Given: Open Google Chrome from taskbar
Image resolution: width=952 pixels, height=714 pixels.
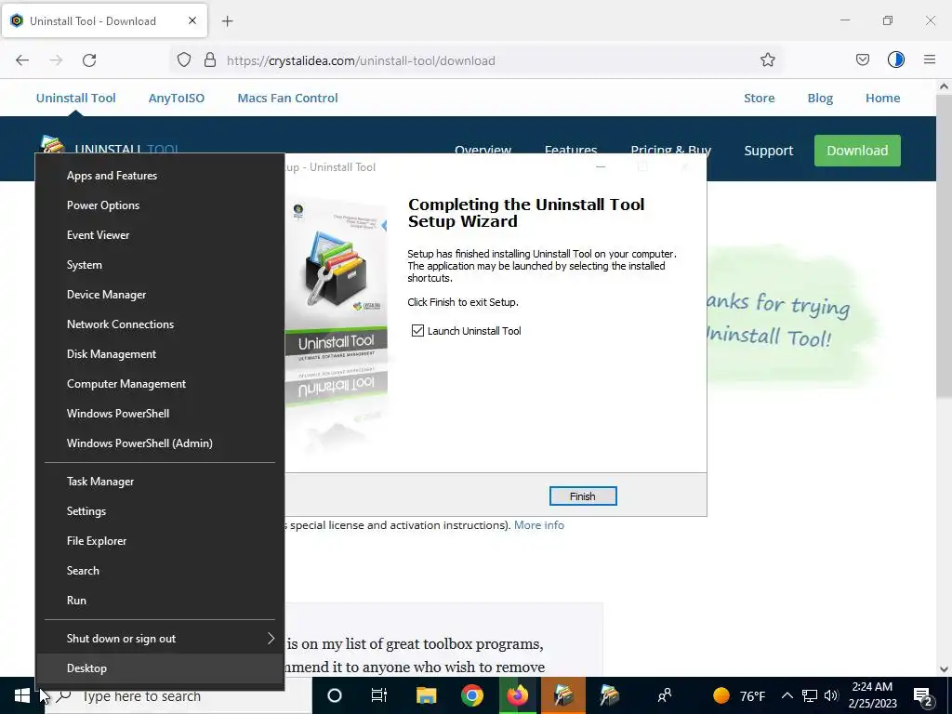Looking at the screenshot, I should (471, 695).
